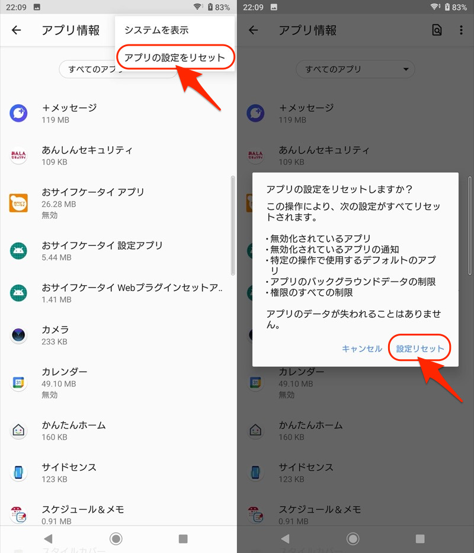Select アプリの設定をリセット menu entry

[x=175, y=57]
